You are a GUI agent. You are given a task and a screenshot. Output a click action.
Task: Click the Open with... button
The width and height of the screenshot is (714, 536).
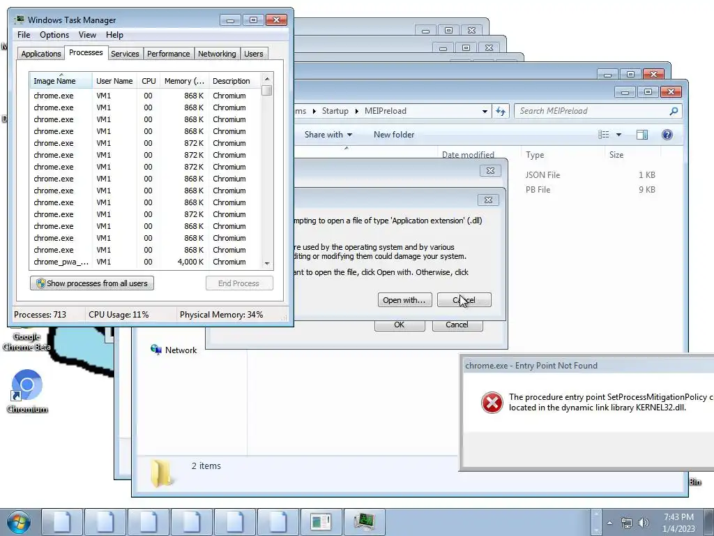[404, 300]
